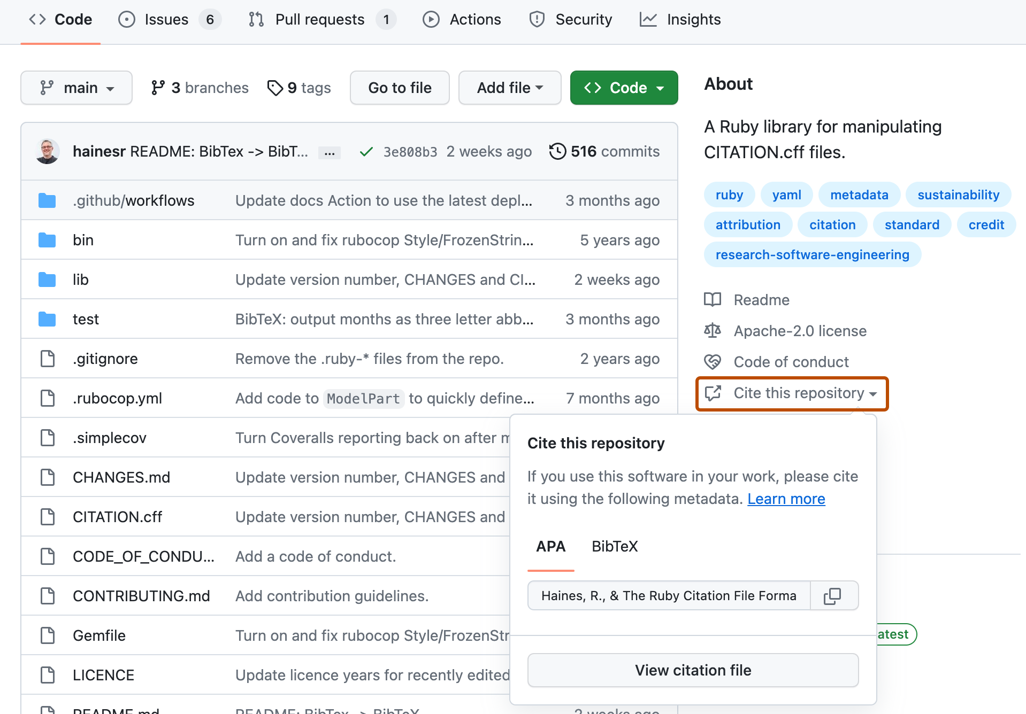Click the tag icon beside 9 tags
The height and width of the screenshot is (714, 1026).
[x=276, y=88]
